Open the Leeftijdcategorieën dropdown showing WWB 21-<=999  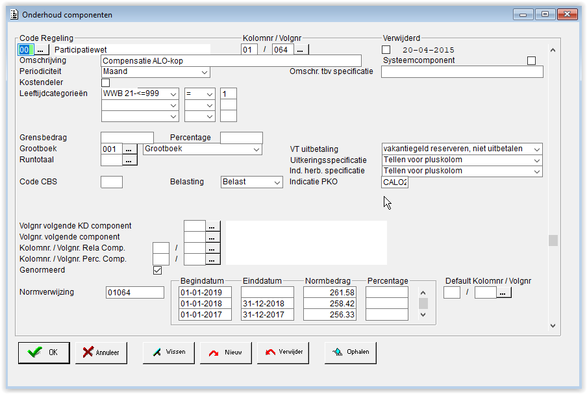(140, 93)
